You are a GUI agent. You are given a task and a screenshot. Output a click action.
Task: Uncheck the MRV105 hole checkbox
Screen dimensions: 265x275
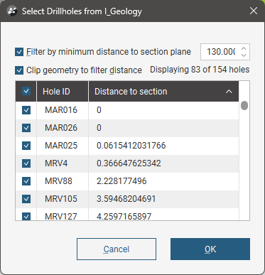tap(26, 199)
